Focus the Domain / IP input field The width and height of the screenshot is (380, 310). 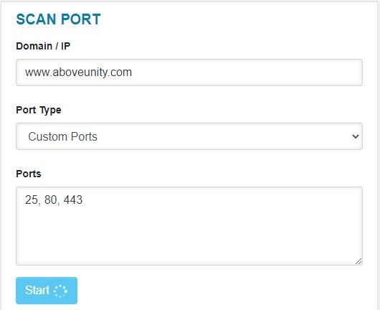[x=189, y=72]
